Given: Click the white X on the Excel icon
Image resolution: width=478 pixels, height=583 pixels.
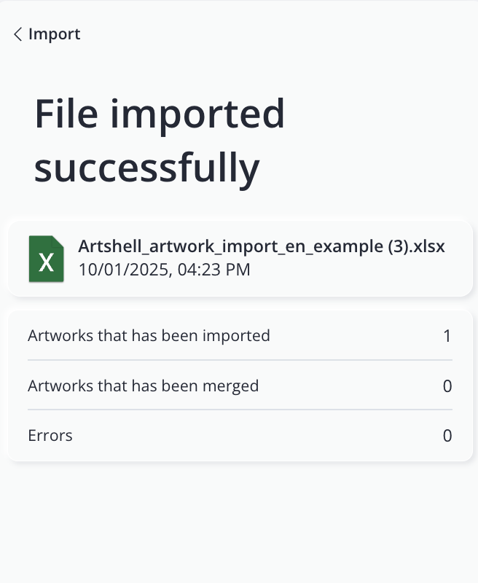Looking at the screenshot, I should [x=45, y=262].
